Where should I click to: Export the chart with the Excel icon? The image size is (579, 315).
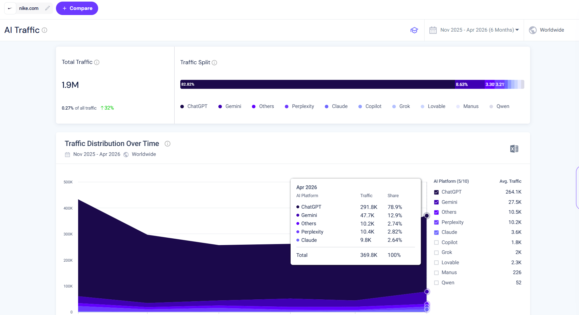pyautogui.click(x=514, y=149)
